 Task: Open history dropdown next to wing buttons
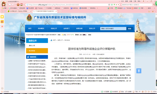pyautogui.click(x=15, y=5)
